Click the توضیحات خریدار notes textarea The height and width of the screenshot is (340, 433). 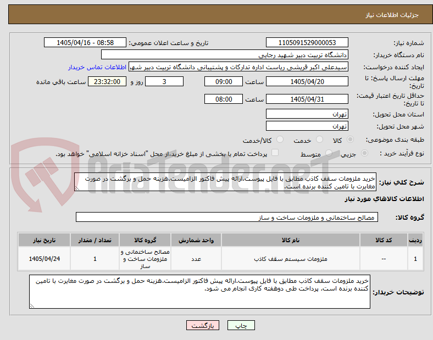[199, 292]
